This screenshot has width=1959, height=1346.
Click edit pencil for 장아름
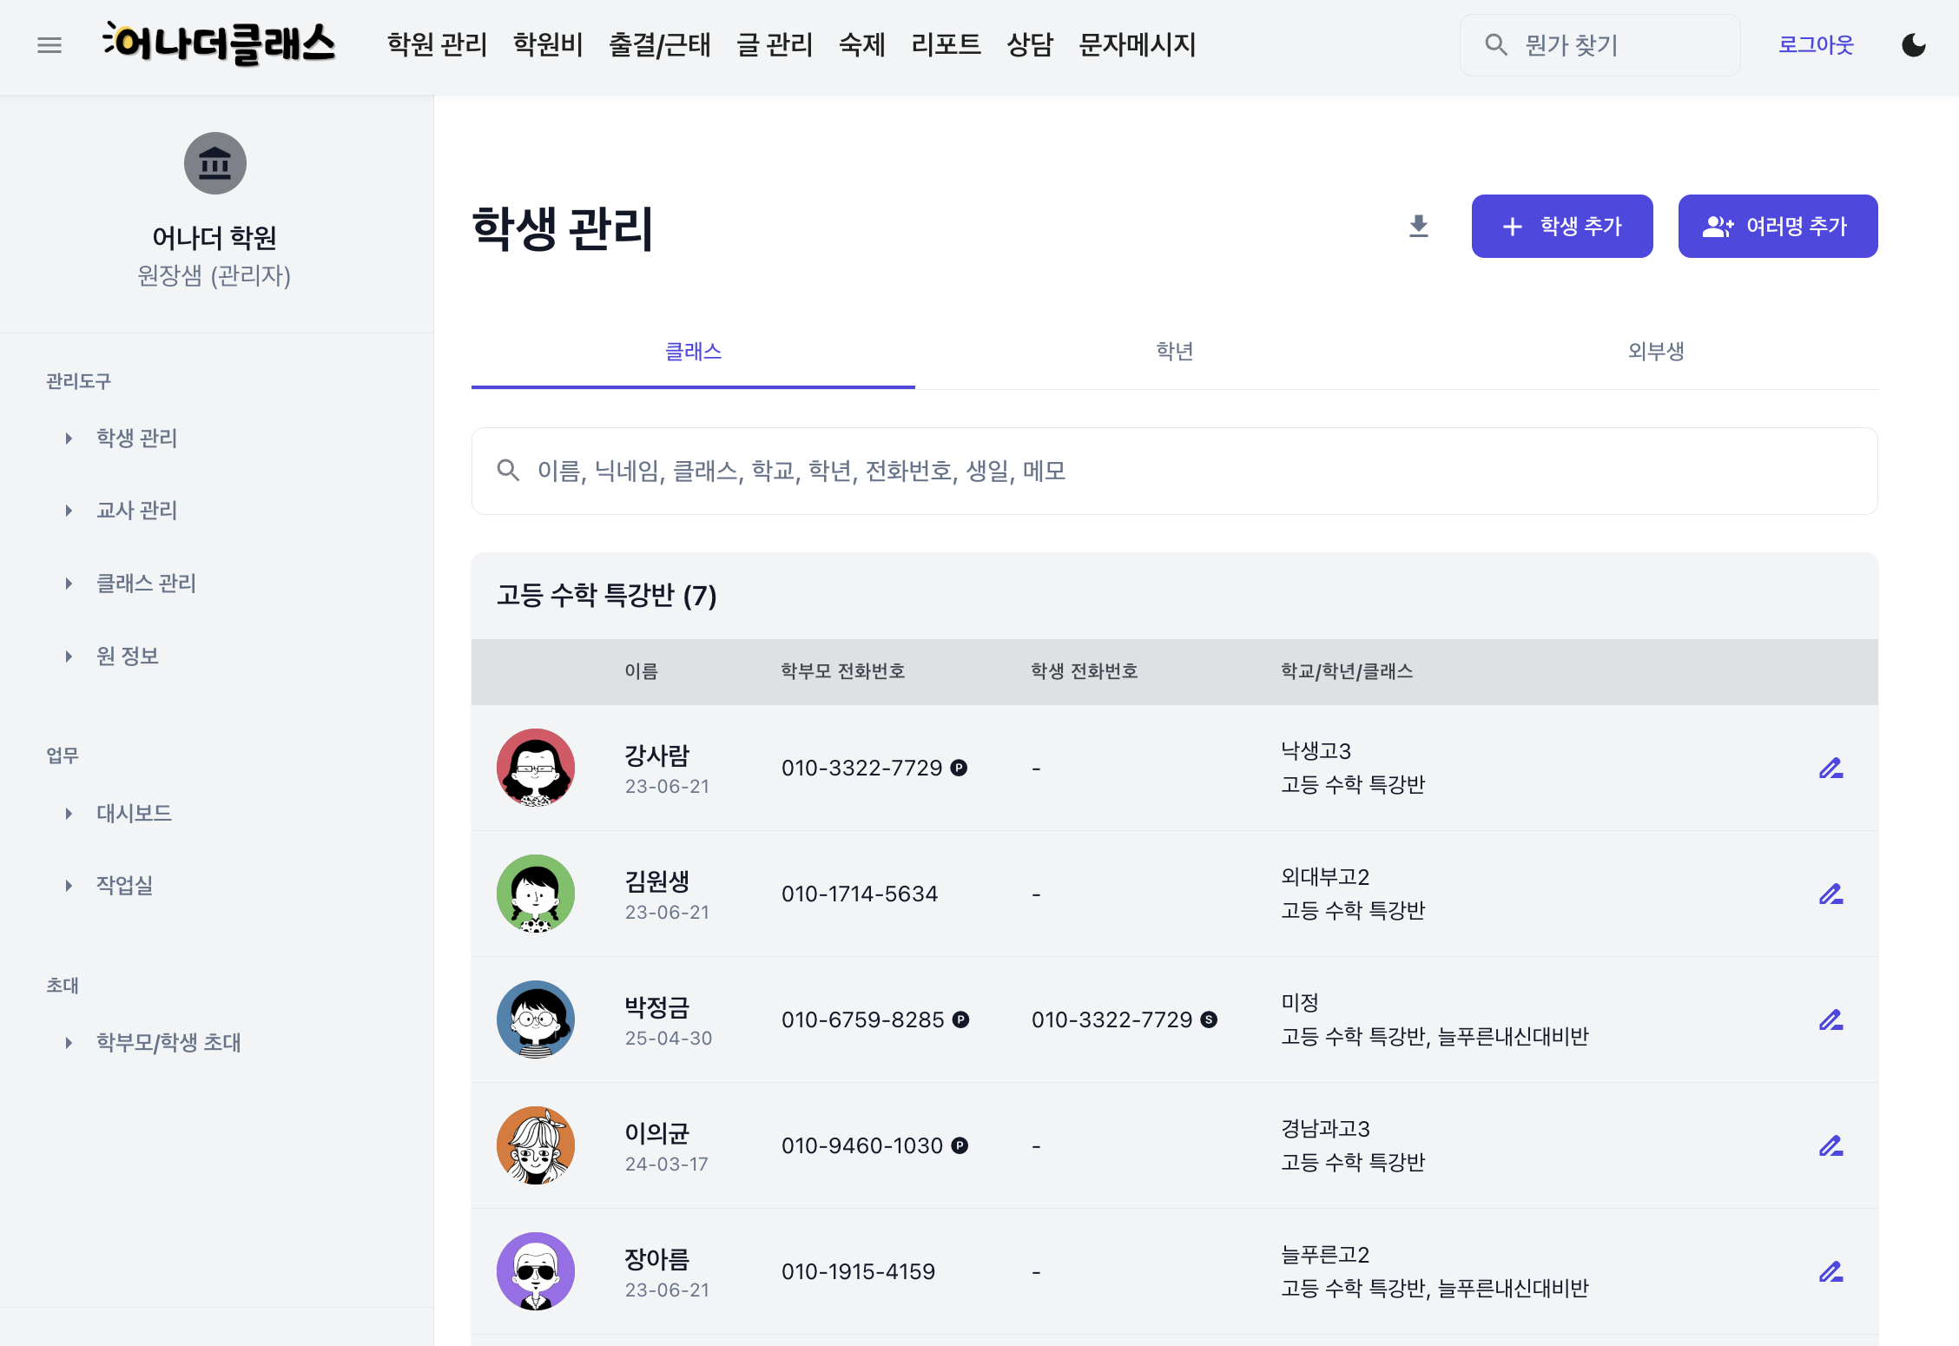[x=1830, y=1272]
